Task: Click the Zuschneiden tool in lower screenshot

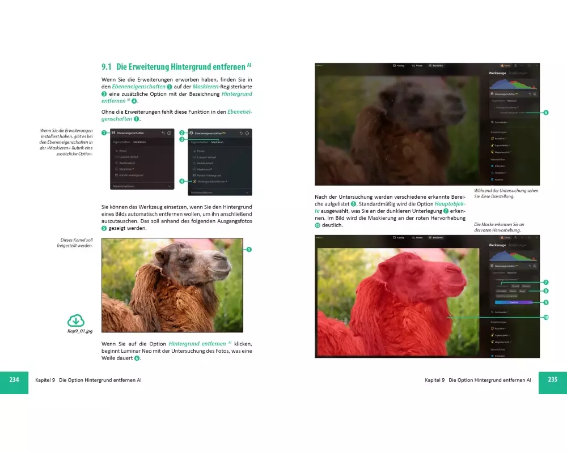Action: click(500, 311)
